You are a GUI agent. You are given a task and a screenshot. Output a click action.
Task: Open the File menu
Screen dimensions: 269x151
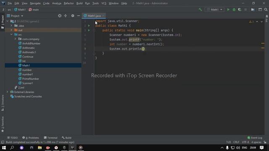(10, 3)
